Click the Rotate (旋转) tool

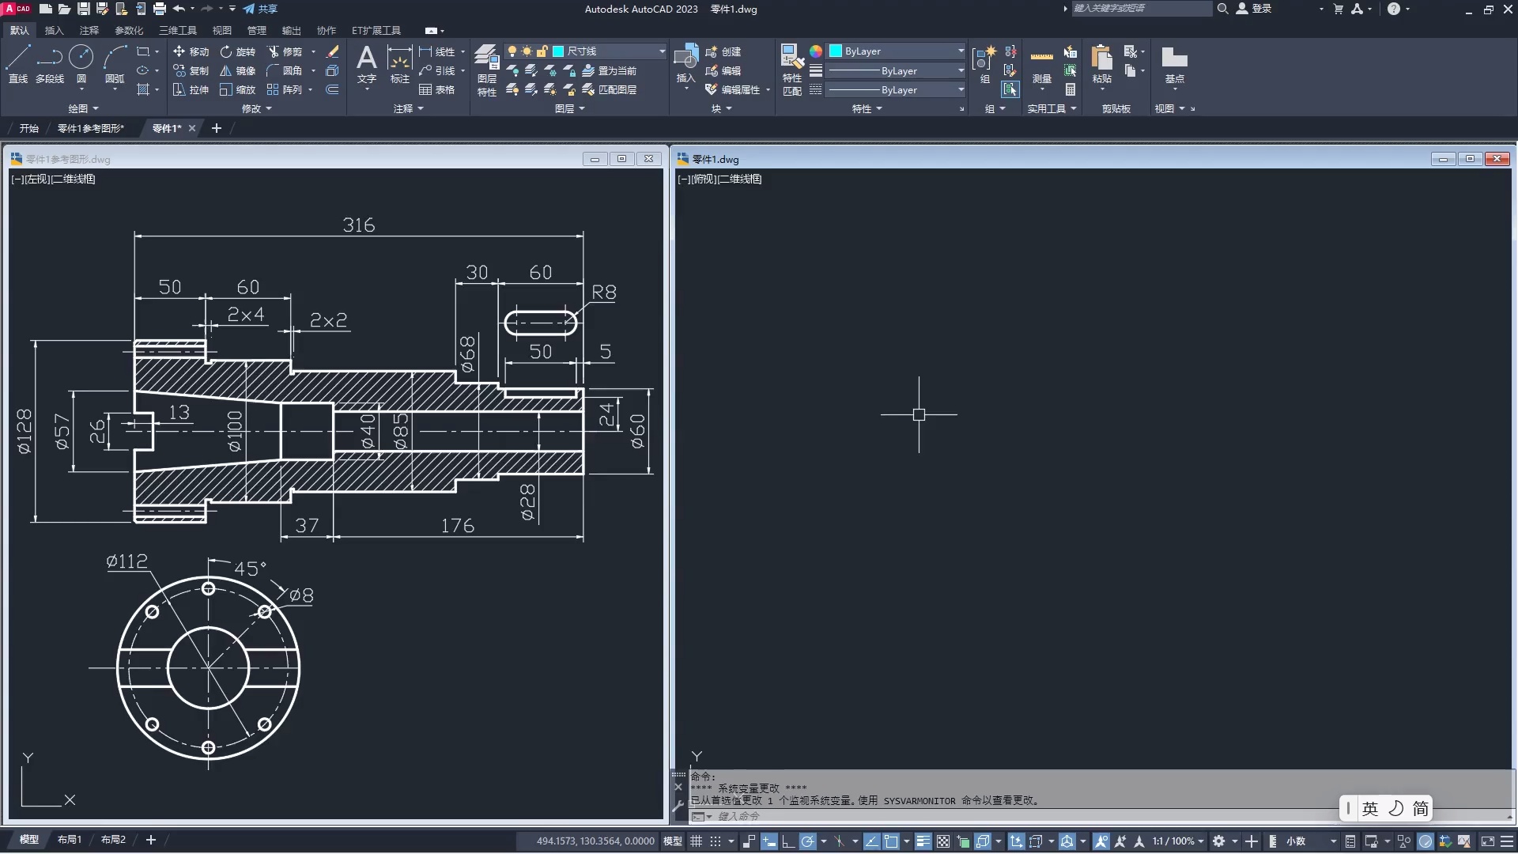click(x=238, y=51)
